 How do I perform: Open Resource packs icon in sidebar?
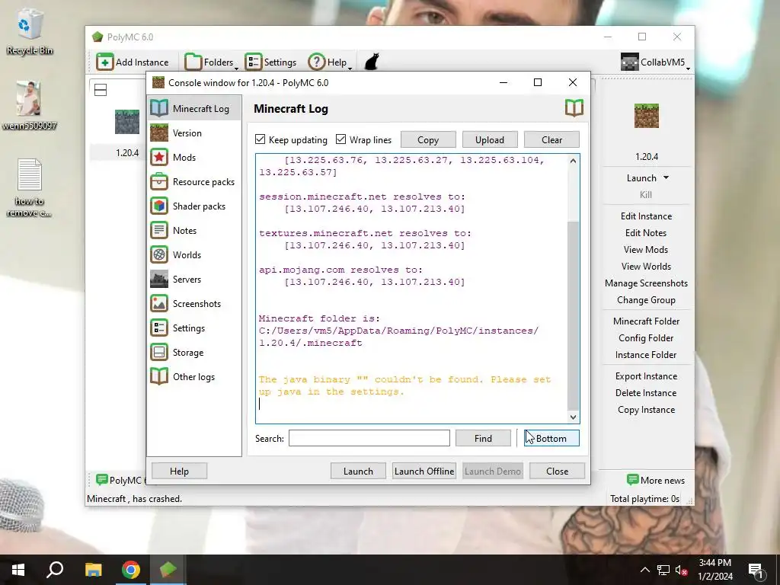[159, 181]
